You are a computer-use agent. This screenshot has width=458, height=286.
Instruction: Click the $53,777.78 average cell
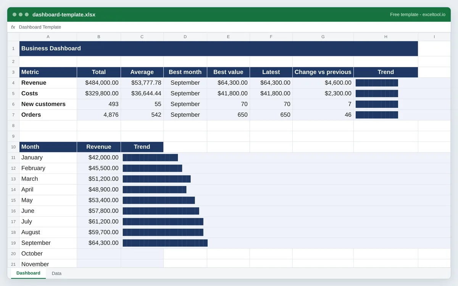(142, 83)
